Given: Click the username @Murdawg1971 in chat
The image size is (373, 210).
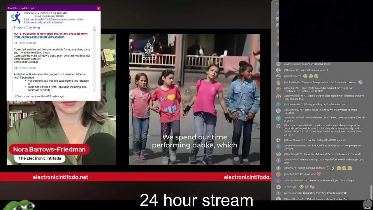Looking at the screenshot, I should [x=293, y=154].
